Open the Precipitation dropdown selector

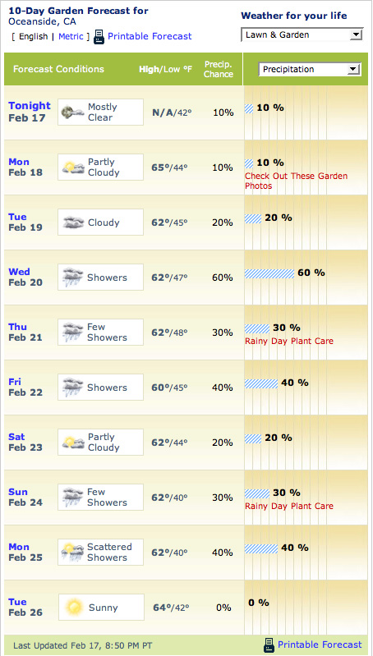click(x=310, y=69)
